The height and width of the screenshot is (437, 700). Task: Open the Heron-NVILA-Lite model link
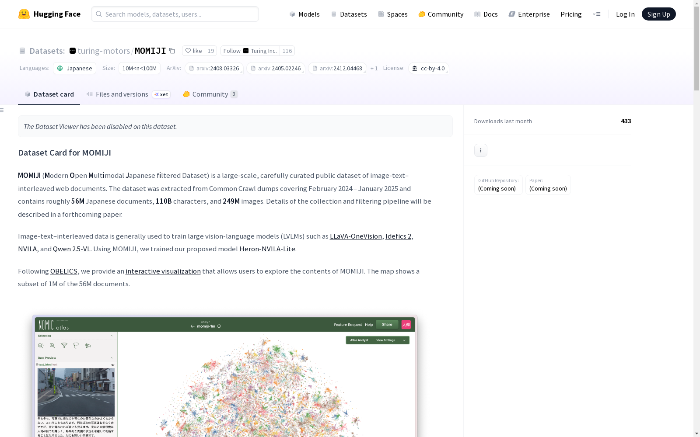coord(267,249)
